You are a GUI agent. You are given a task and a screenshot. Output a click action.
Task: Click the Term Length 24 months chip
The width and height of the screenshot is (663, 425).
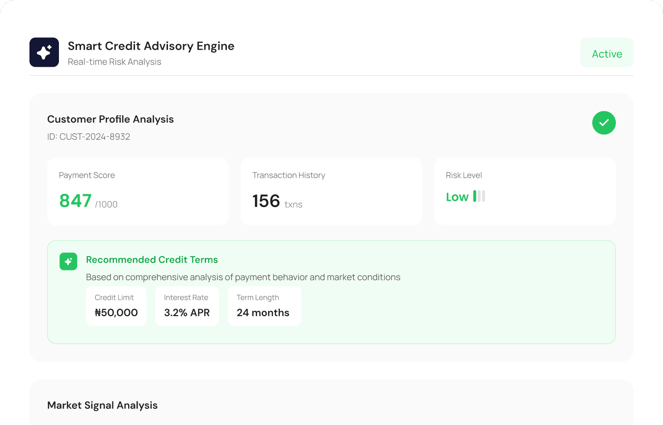264,305
